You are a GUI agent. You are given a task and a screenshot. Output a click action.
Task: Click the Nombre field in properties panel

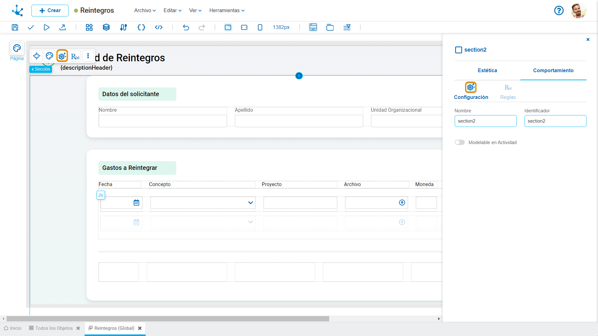(486, 121)
